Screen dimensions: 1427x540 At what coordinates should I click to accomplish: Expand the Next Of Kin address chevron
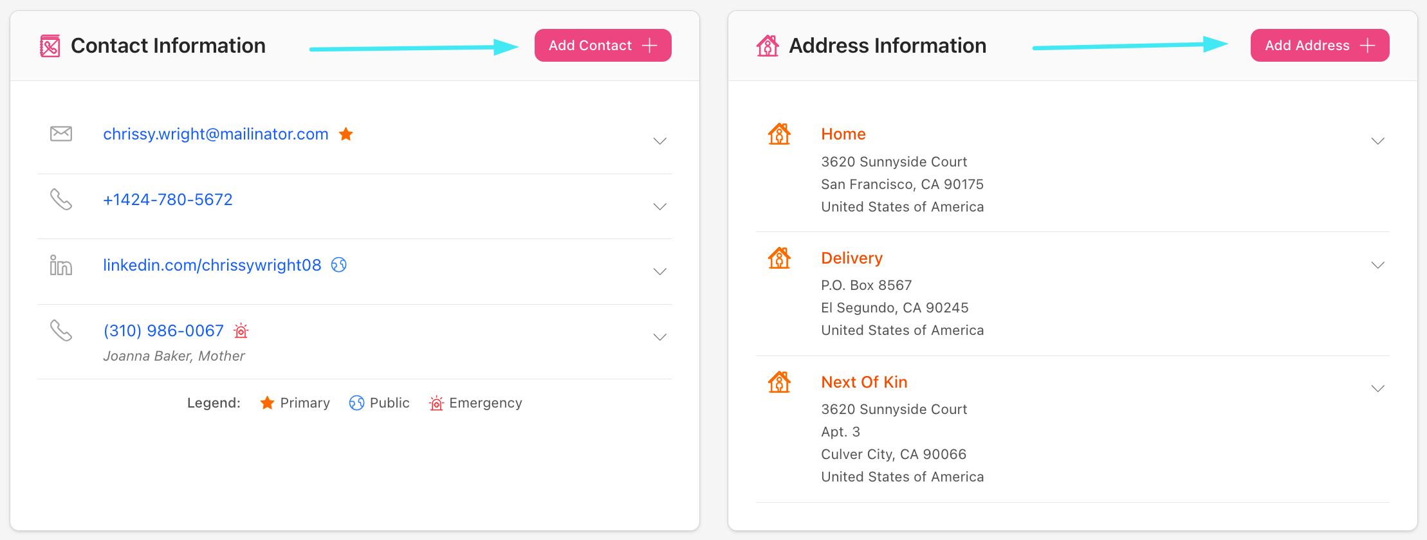(1377, 388)
